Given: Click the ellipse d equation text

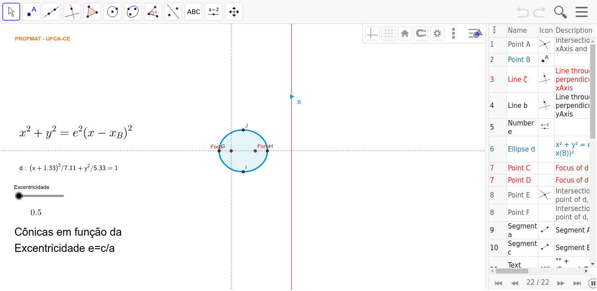Looking at the screenshot, I should tap(68, 168).
